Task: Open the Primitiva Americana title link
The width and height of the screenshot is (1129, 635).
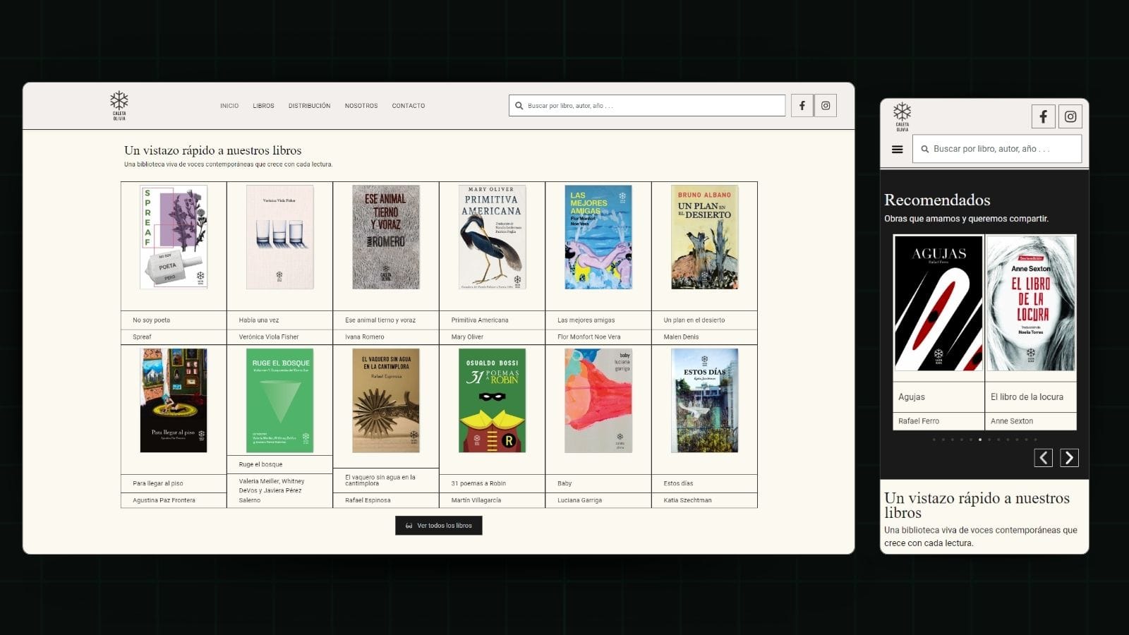Action: coord(480,320)
